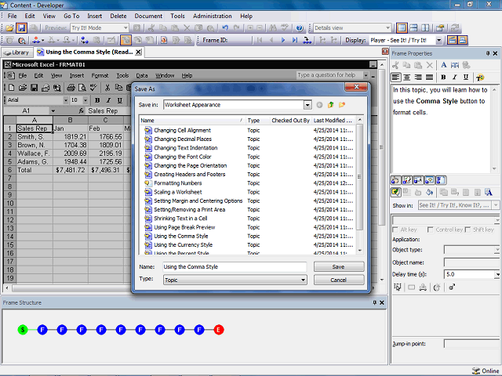Select the red End frame marker
Screen dimensions: 502x376
(x=219, y=330)
